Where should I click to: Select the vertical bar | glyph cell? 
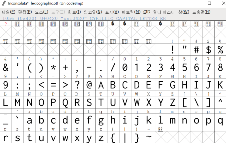(x=125, y=137)
